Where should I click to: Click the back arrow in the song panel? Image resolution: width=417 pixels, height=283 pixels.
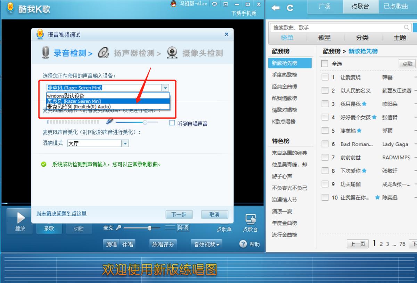pos(276,7)
